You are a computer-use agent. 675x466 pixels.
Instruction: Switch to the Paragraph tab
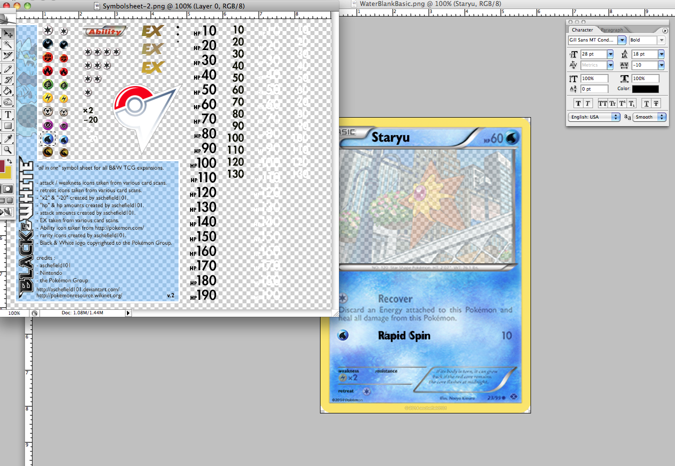pyautogui.click(x=612, y=30)
